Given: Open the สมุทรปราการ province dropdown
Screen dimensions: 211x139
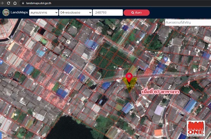Looking at the screenshot, I should [x=44, y=13].
